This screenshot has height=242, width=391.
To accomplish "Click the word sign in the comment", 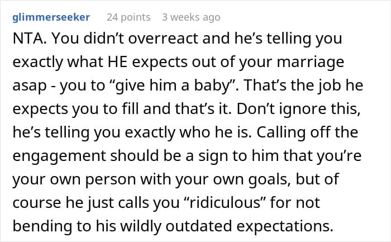I will 213,156.
